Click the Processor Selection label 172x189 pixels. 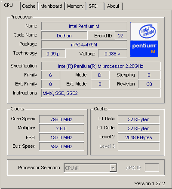pos(39,168)
